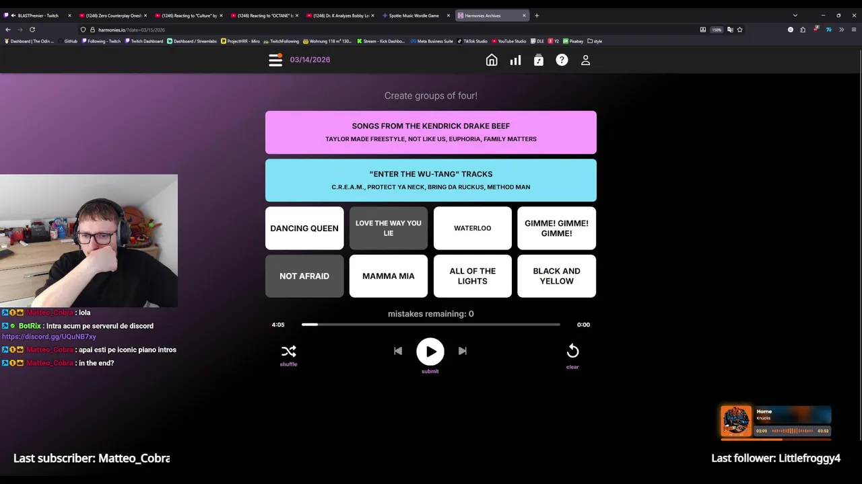Select the ALL OF THE LIGHTS tile
862x484 pixels.
(473, 276)
